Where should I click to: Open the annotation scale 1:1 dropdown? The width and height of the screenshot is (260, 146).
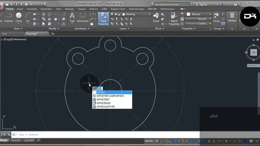pyautogui.click(x=220, y=141)
